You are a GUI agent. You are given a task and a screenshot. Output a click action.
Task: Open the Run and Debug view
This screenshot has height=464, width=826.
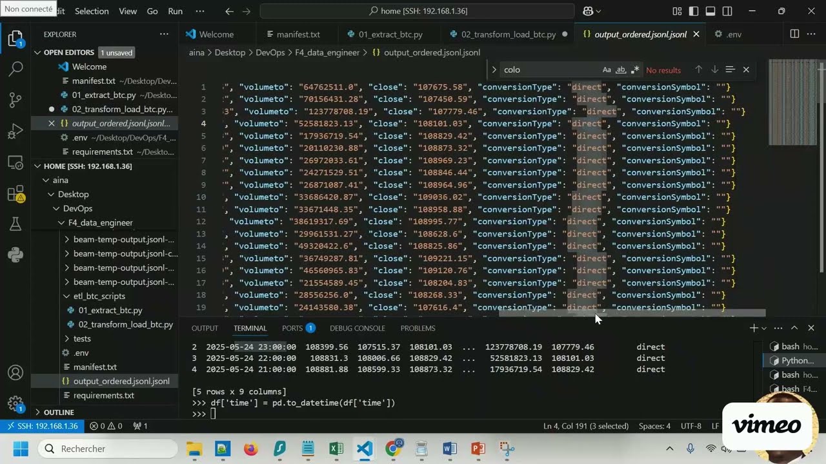pos(15,131)
